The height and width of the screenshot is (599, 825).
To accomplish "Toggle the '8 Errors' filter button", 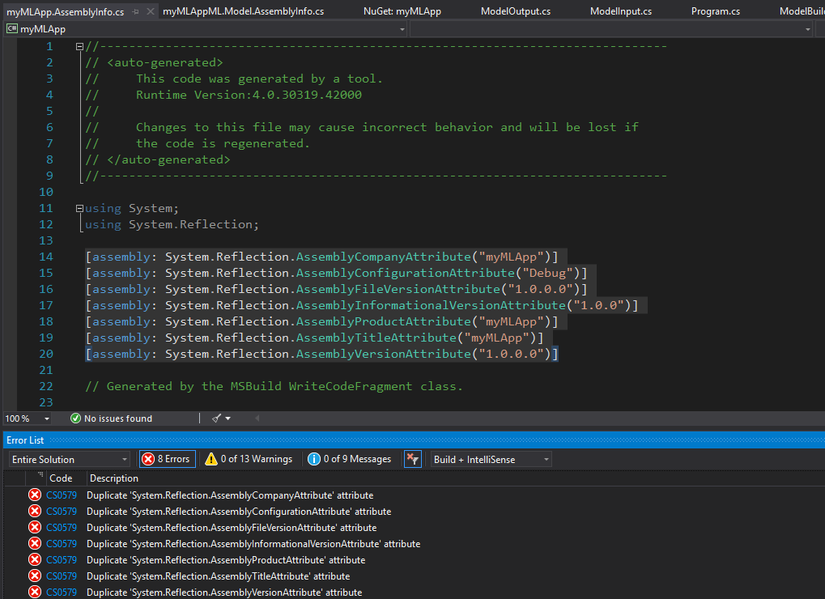I will click(167, 458).
